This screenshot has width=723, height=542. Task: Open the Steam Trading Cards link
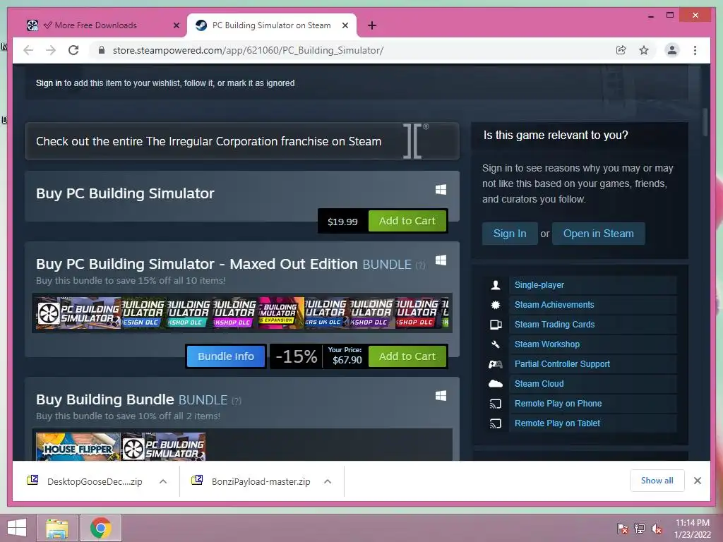[x=554, y=325]
